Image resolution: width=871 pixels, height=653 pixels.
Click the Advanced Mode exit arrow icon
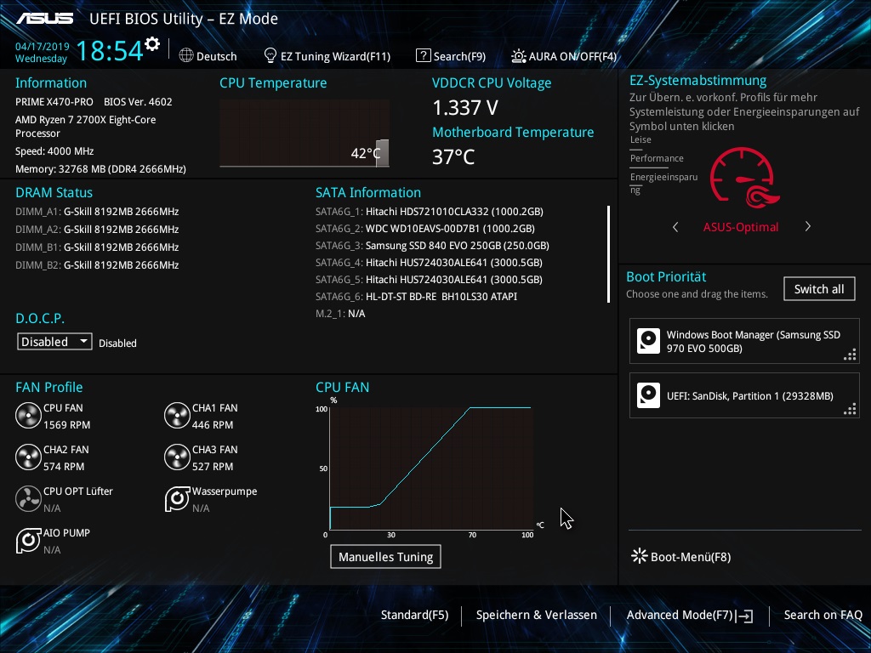pyautogui.click(x=745, y=616)
